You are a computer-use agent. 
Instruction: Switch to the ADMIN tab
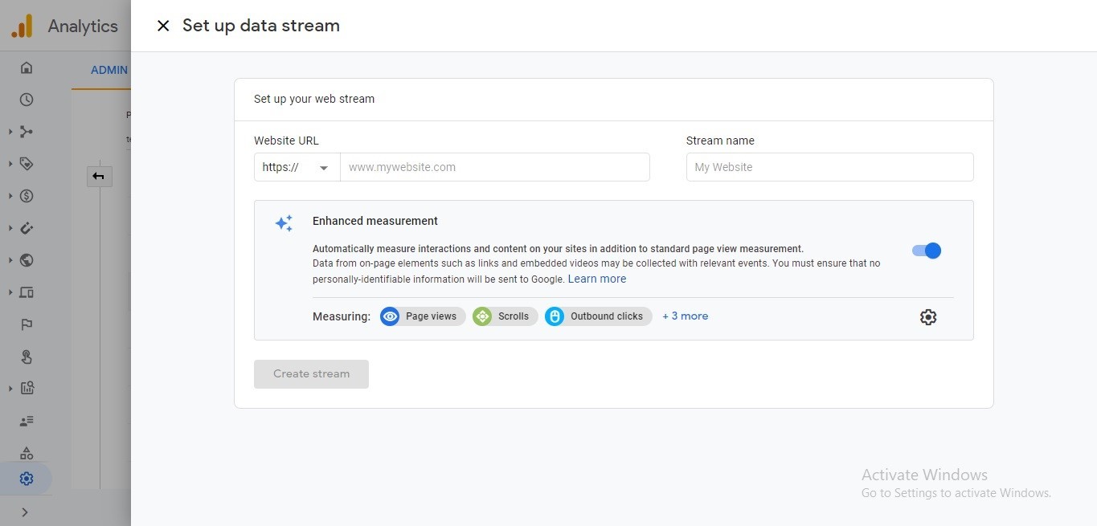point(108,70)
